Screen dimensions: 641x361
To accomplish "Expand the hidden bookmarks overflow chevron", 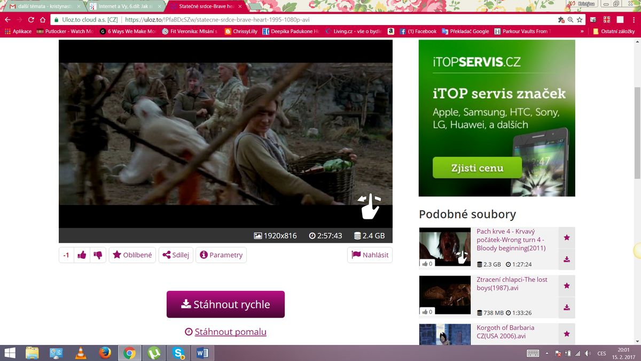I will pyautogui.click(x=582, y=32).
